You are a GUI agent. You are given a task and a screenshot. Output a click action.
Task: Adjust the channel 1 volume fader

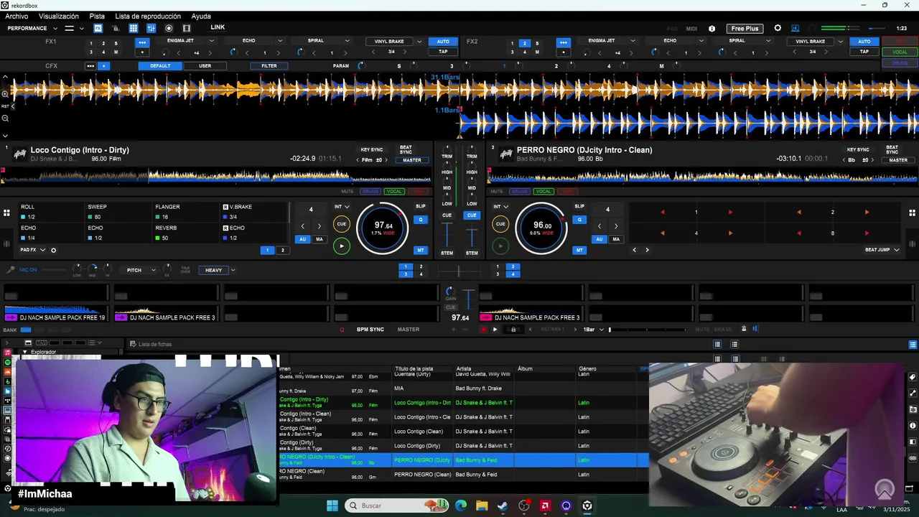[447, 236]
